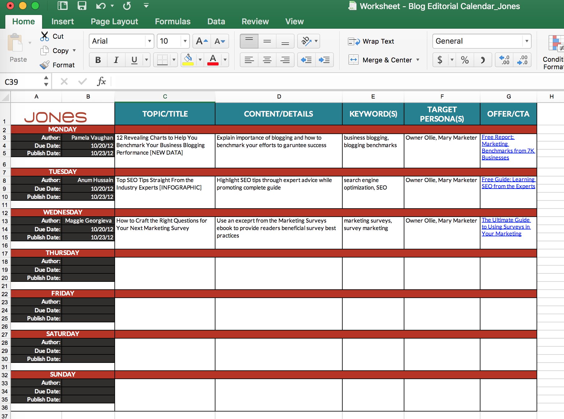
Task: Click the Save icon in title bar
Action: 82,6
